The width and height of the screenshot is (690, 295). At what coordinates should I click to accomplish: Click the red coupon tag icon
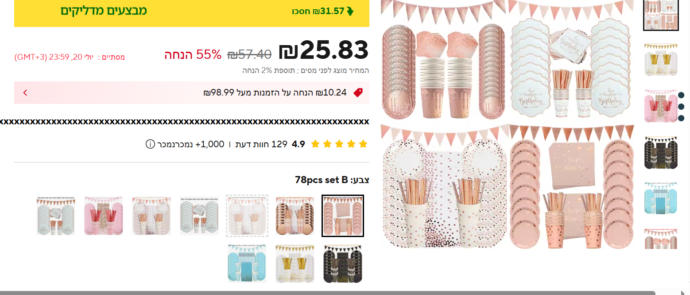click(358, 92)
